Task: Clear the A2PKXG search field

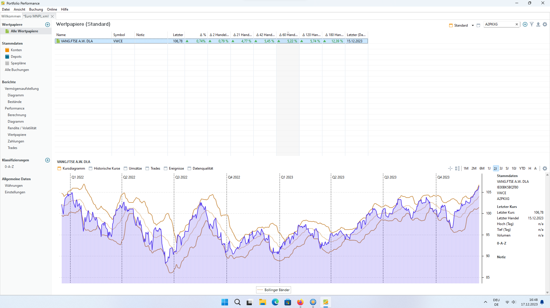Action: click(517, 24)
